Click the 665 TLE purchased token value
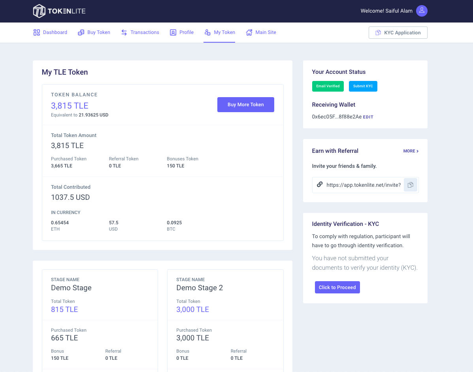 point(64,338)
